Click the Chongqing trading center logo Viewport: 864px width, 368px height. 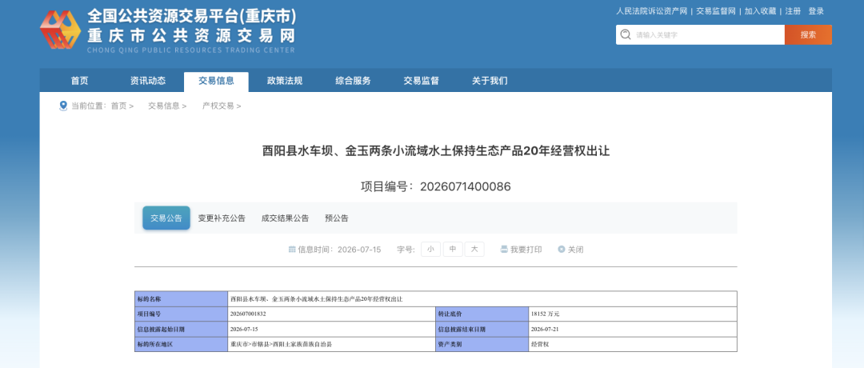click(60, 29)
